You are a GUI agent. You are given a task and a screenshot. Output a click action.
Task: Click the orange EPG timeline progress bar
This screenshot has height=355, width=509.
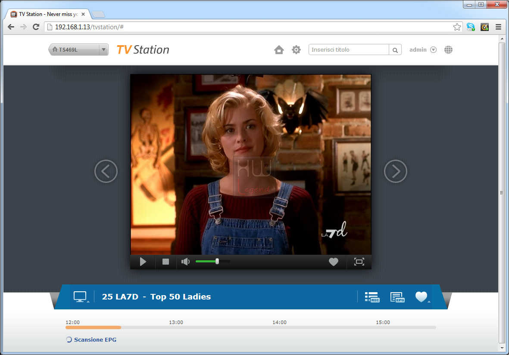tap(93, 327)
